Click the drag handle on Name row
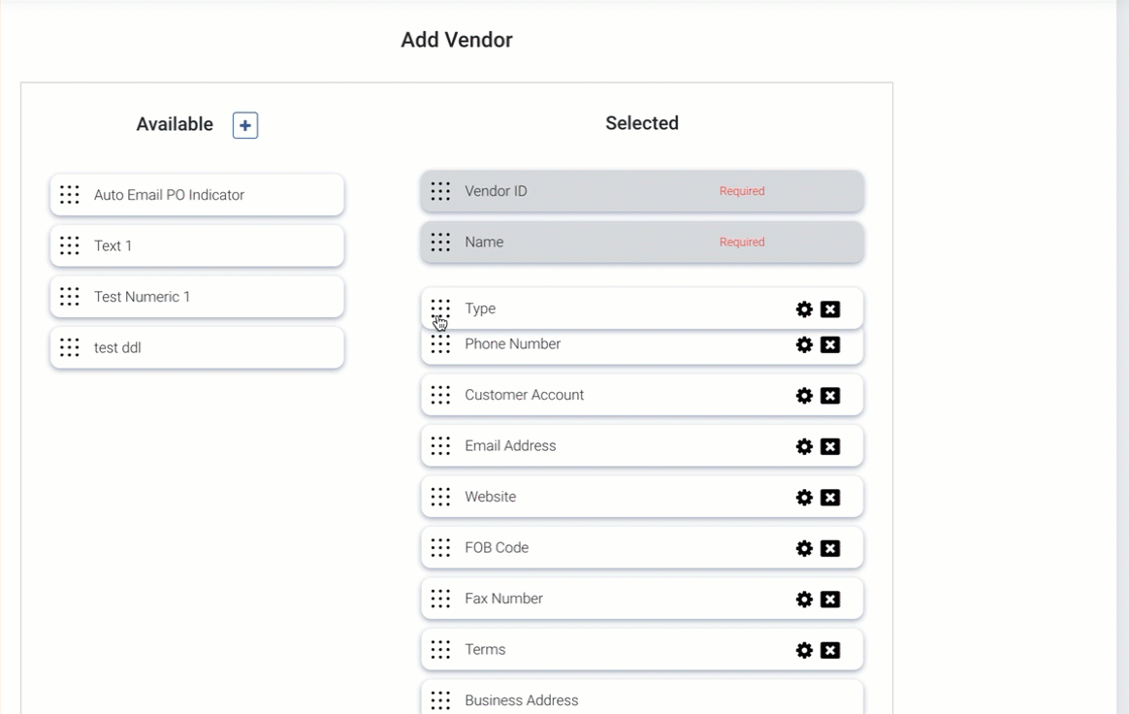 pyautogui.click(x=440, y=243)
